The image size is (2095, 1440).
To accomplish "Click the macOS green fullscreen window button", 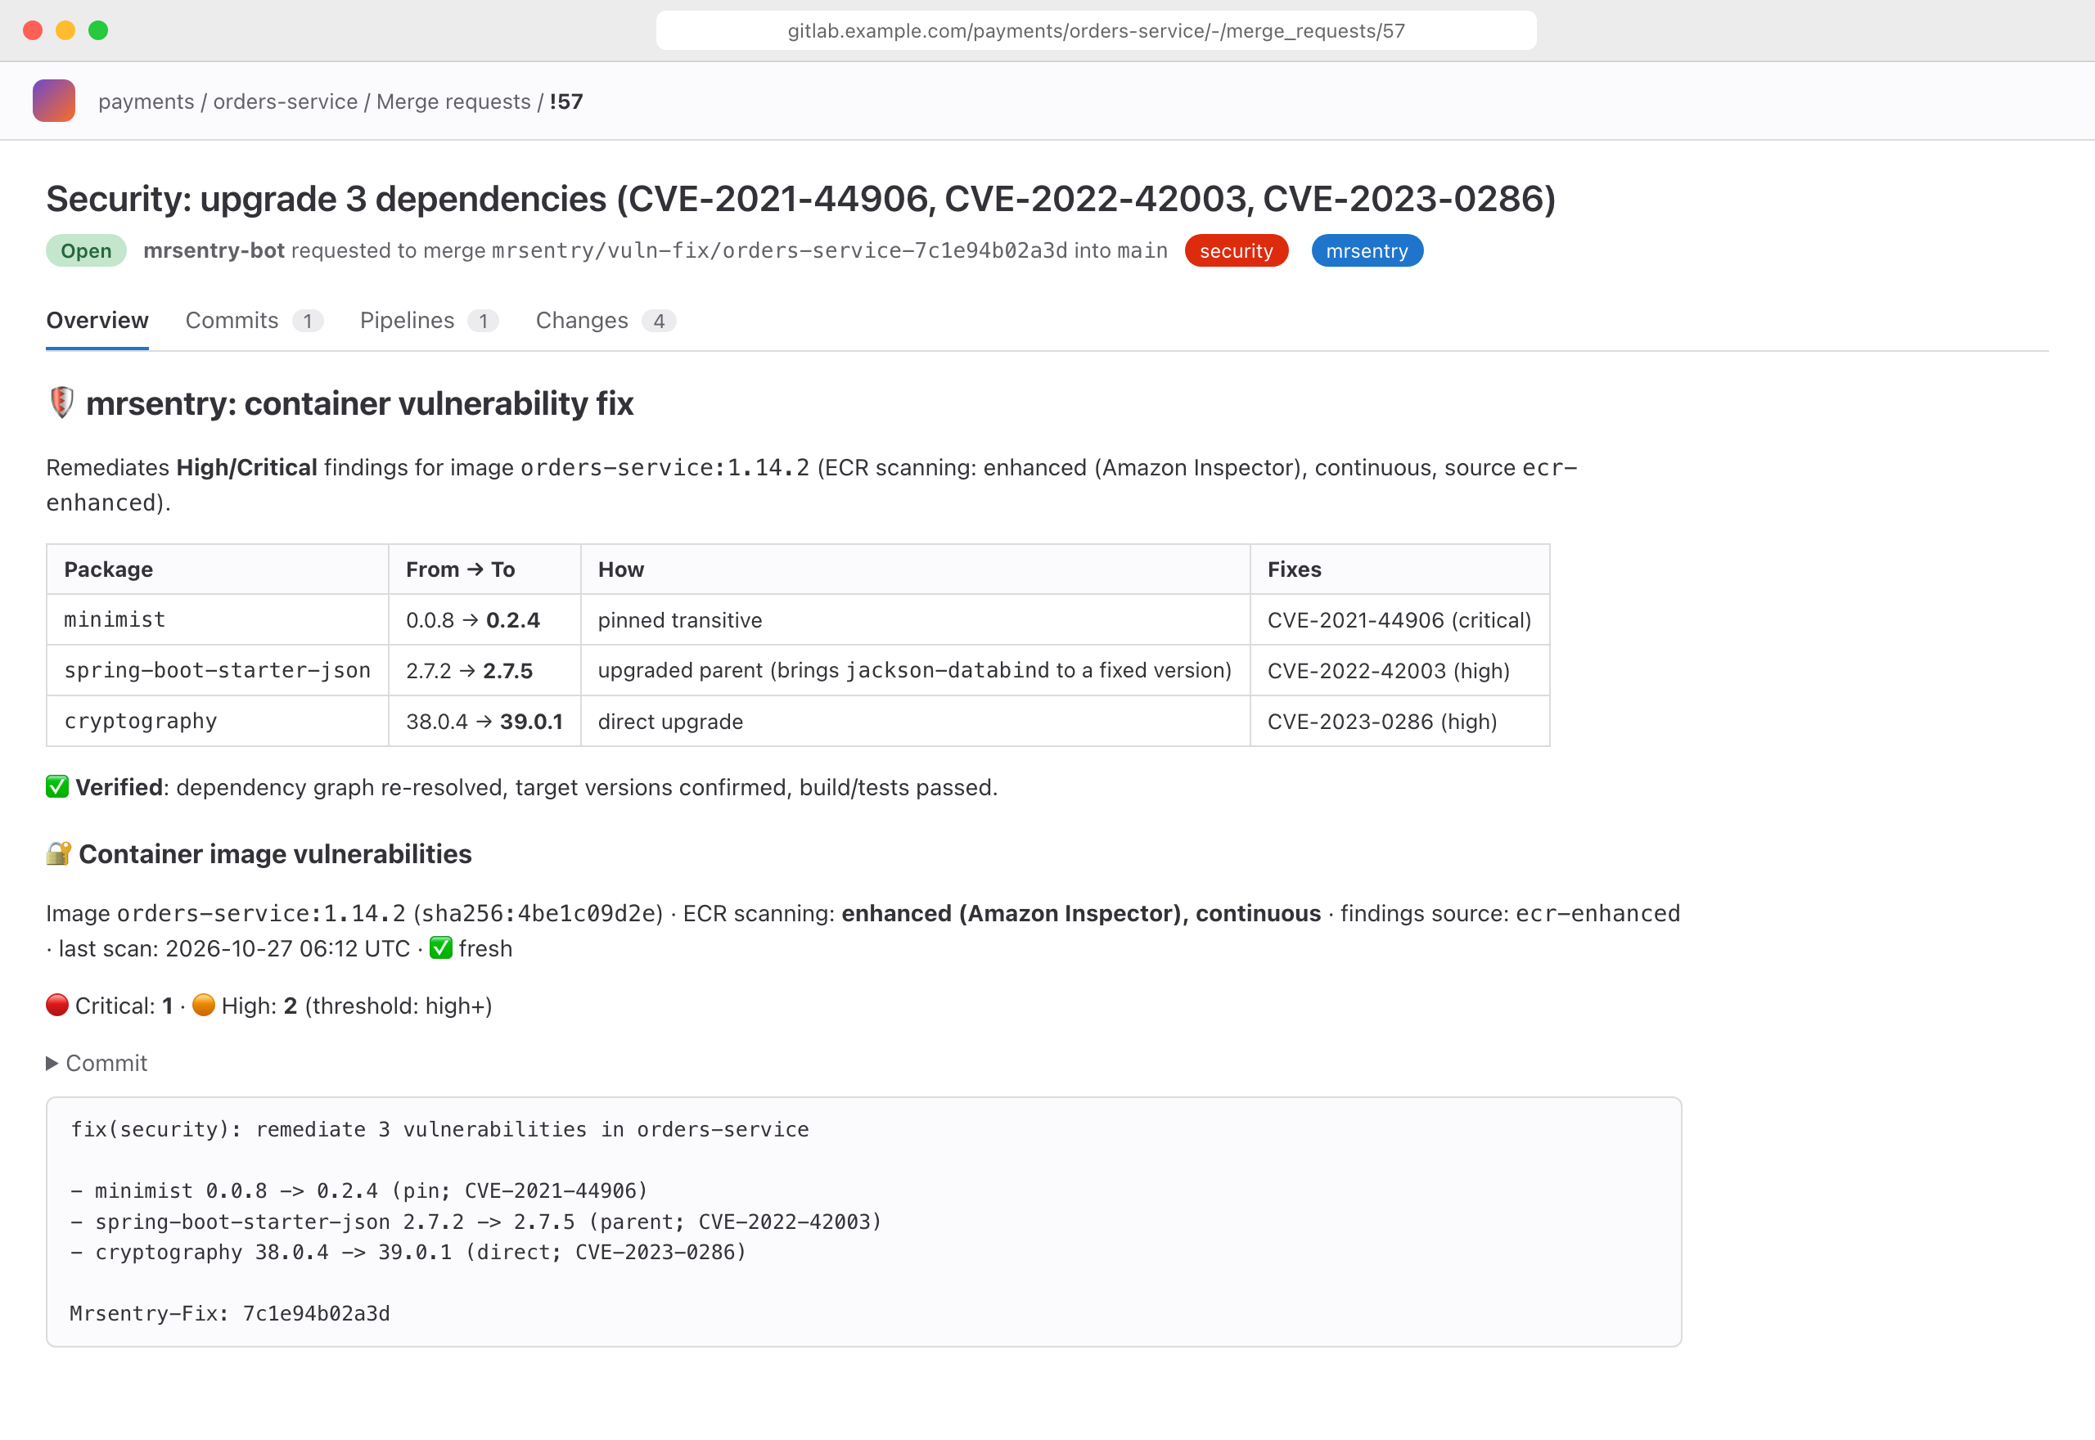I will click(x=98, y=30).
